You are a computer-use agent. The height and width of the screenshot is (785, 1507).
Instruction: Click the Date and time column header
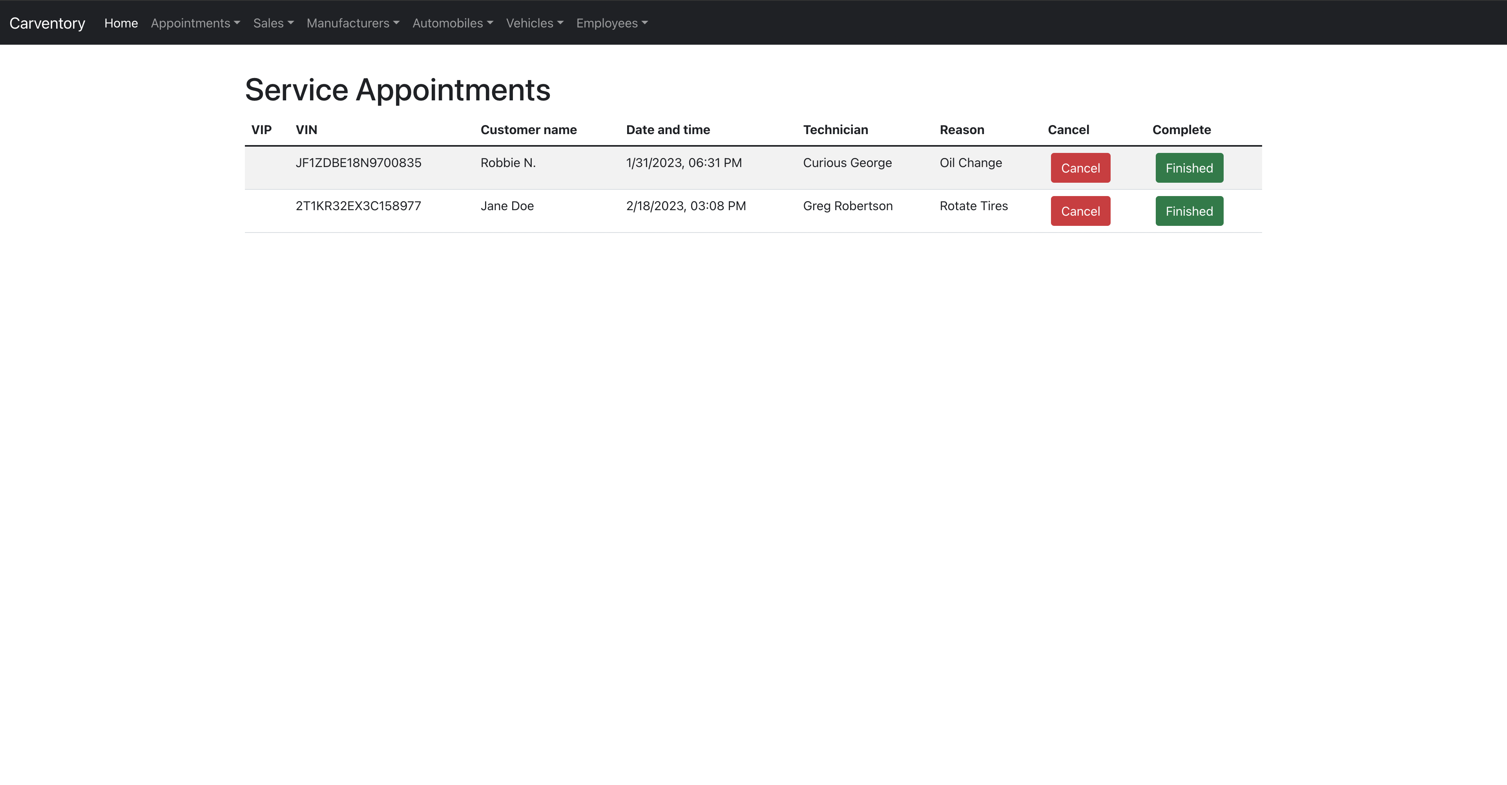[668, 130]
